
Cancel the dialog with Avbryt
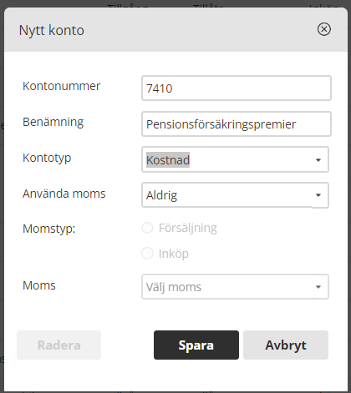(x=286, y=345)
